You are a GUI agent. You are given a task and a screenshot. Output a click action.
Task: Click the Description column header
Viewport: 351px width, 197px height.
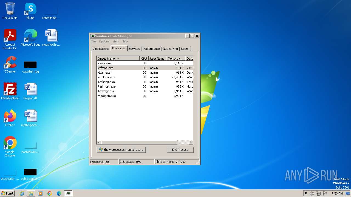click(189, 59)
